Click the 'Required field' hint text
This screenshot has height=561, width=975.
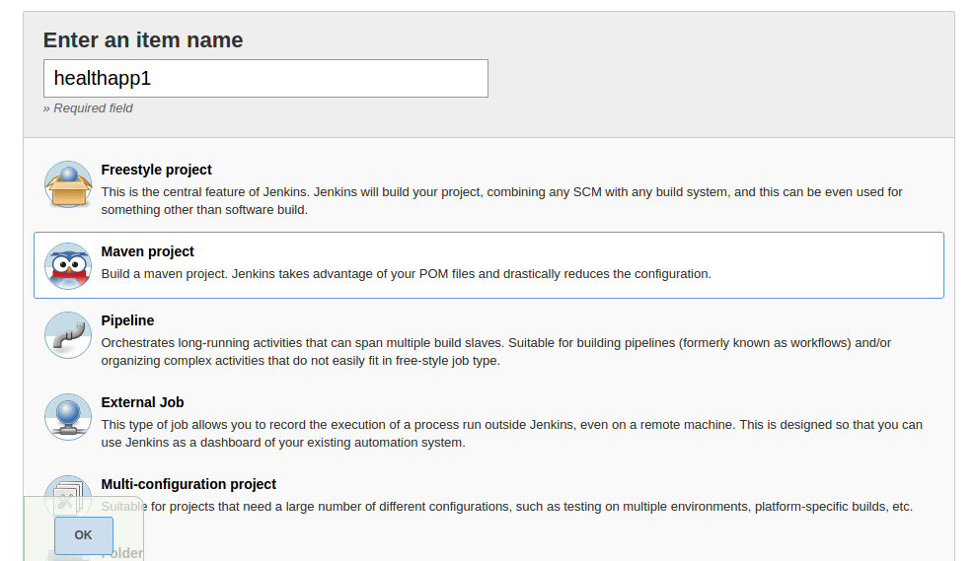pos(88,108)
